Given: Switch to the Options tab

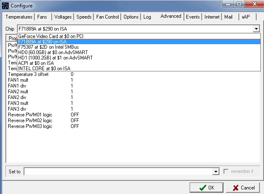Looking at the screenshot, I should [131, 17].
